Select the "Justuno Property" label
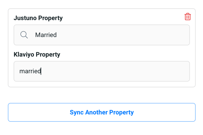 (x=38, y=18)
